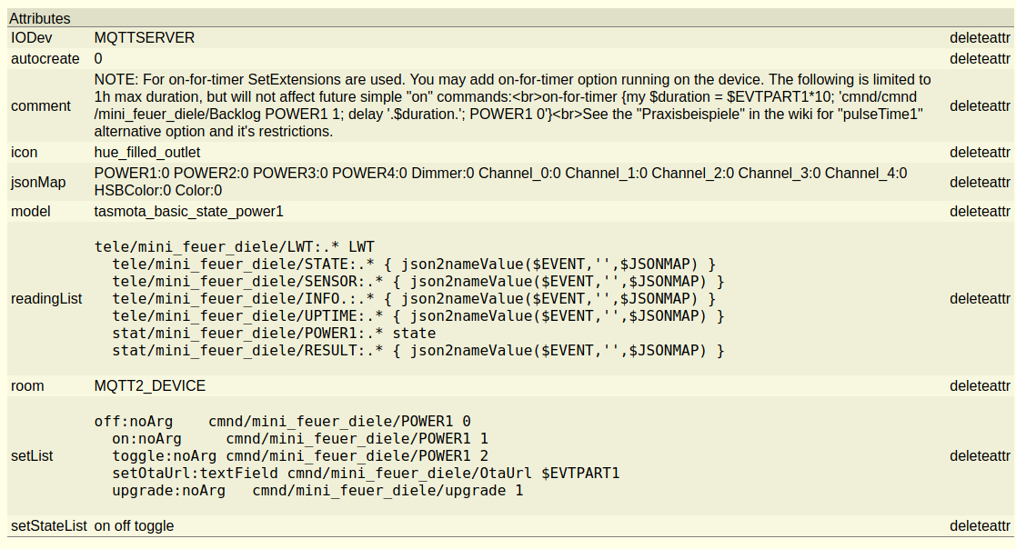Delete the setList attribute
1016x549 pixels.
(x=980, y=456)
